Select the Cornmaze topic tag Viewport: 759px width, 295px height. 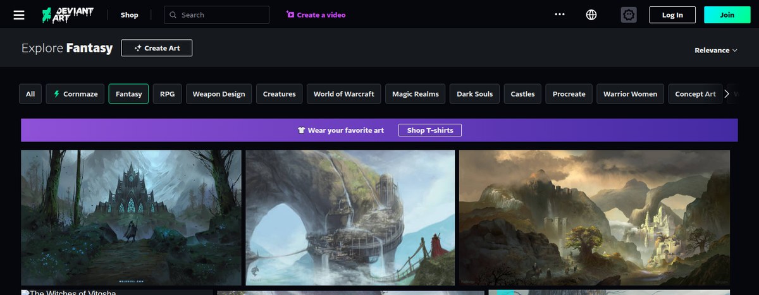coord(75,93)
